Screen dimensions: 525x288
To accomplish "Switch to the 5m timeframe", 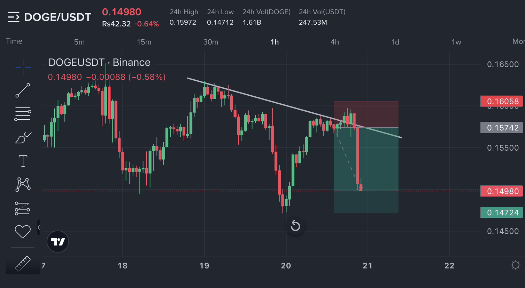I will click(x=79, y=42).
